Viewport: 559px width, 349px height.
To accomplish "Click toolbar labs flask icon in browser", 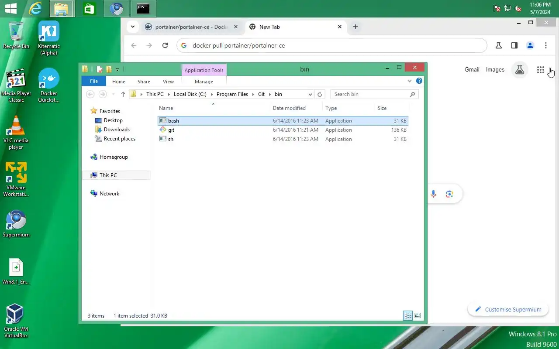I will coord(499,45).
